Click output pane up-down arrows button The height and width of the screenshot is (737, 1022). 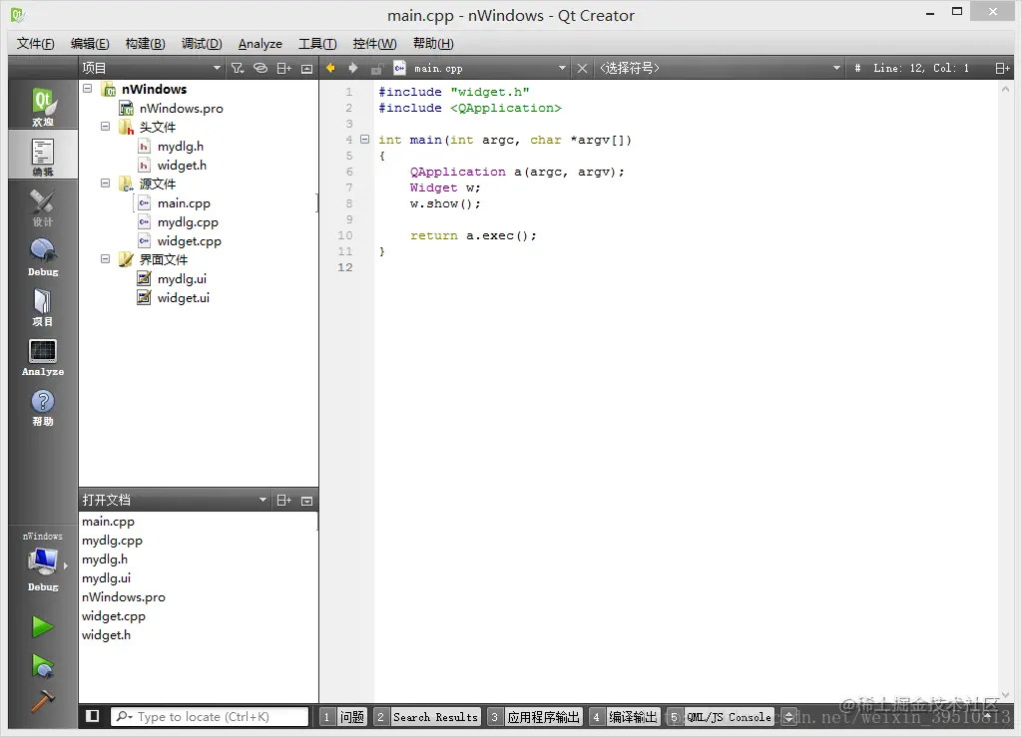[788, 717]
